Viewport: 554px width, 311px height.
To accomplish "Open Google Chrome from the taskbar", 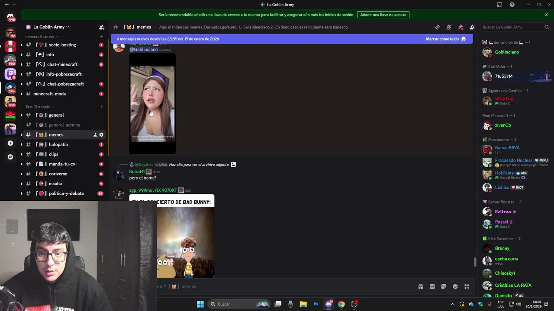I will (x=341, y=304).
